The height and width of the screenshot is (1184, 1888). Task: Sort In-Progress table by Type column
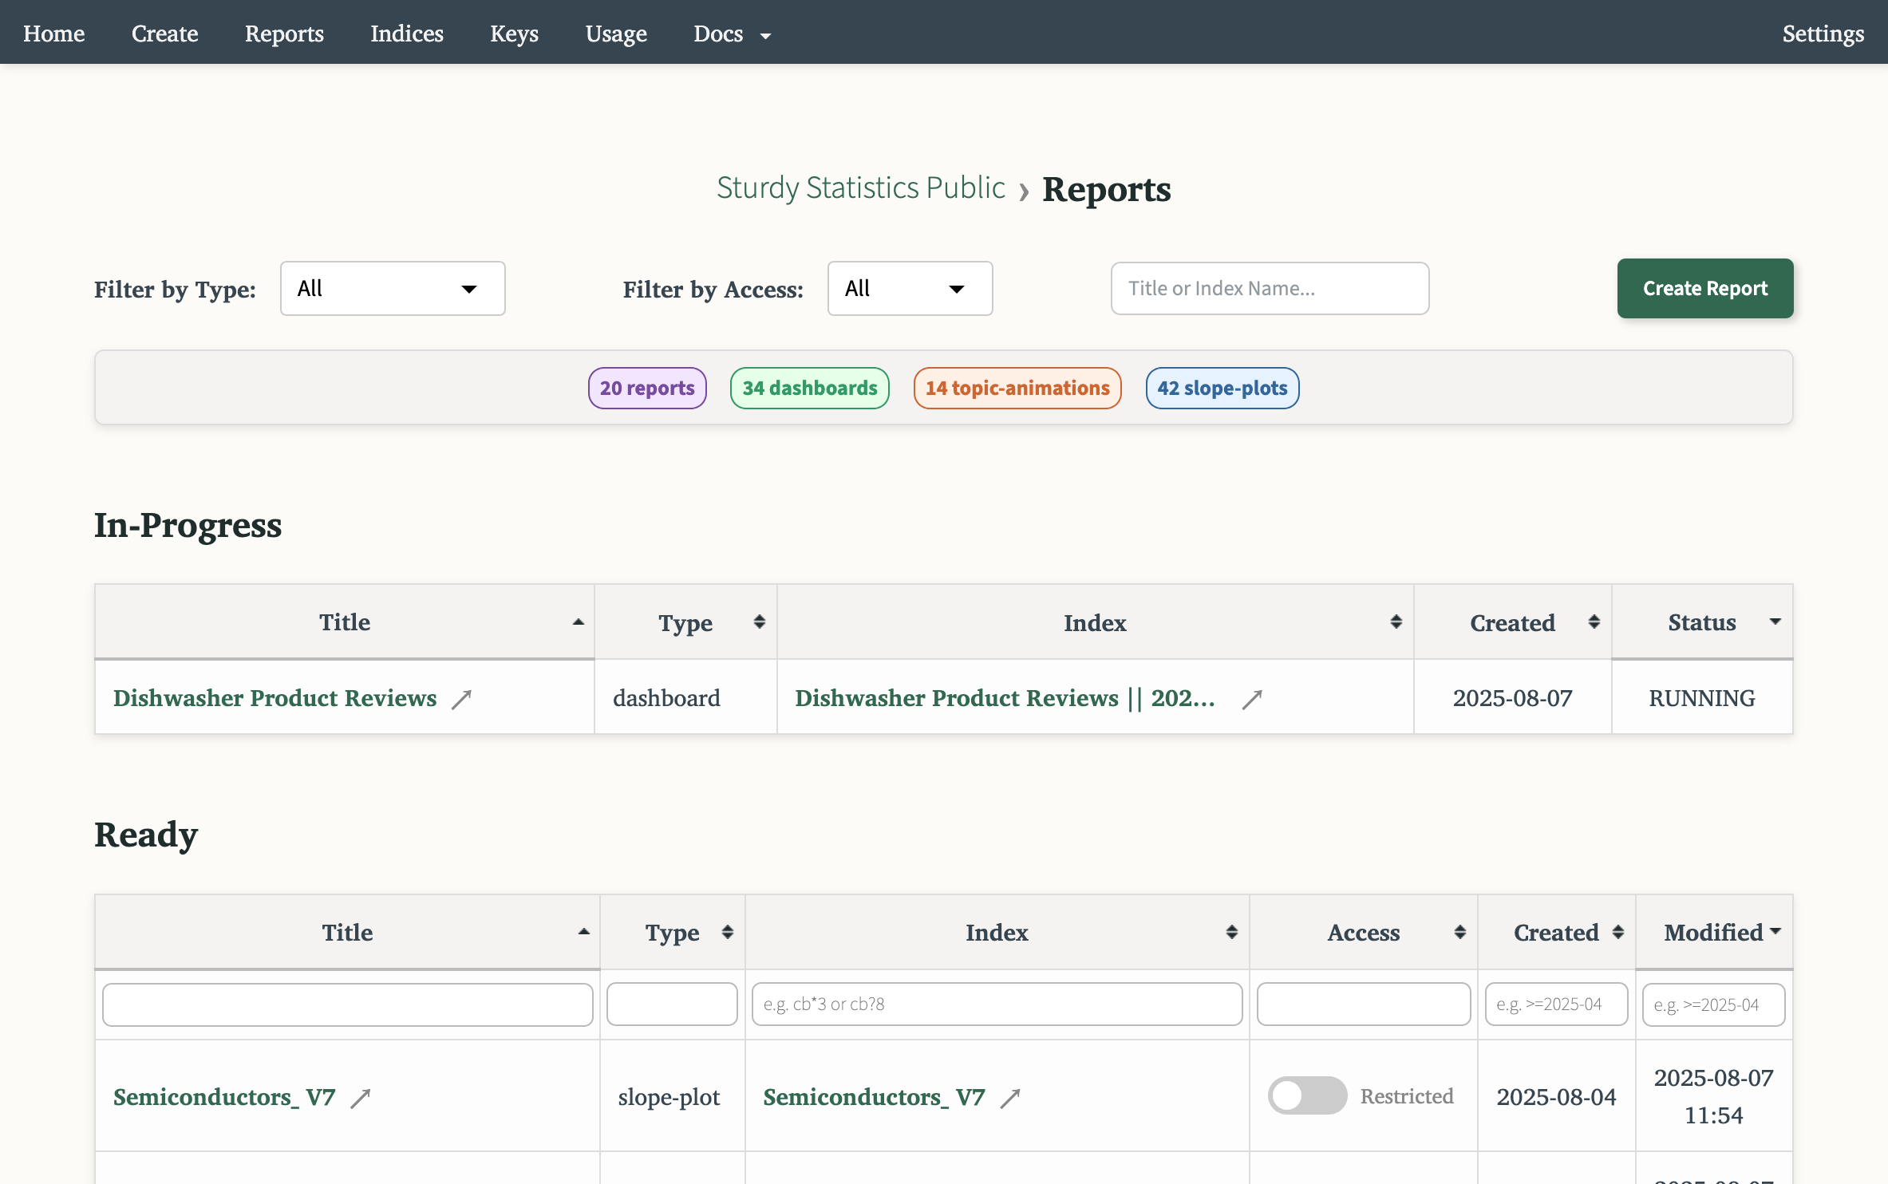[x=759, y=621]
